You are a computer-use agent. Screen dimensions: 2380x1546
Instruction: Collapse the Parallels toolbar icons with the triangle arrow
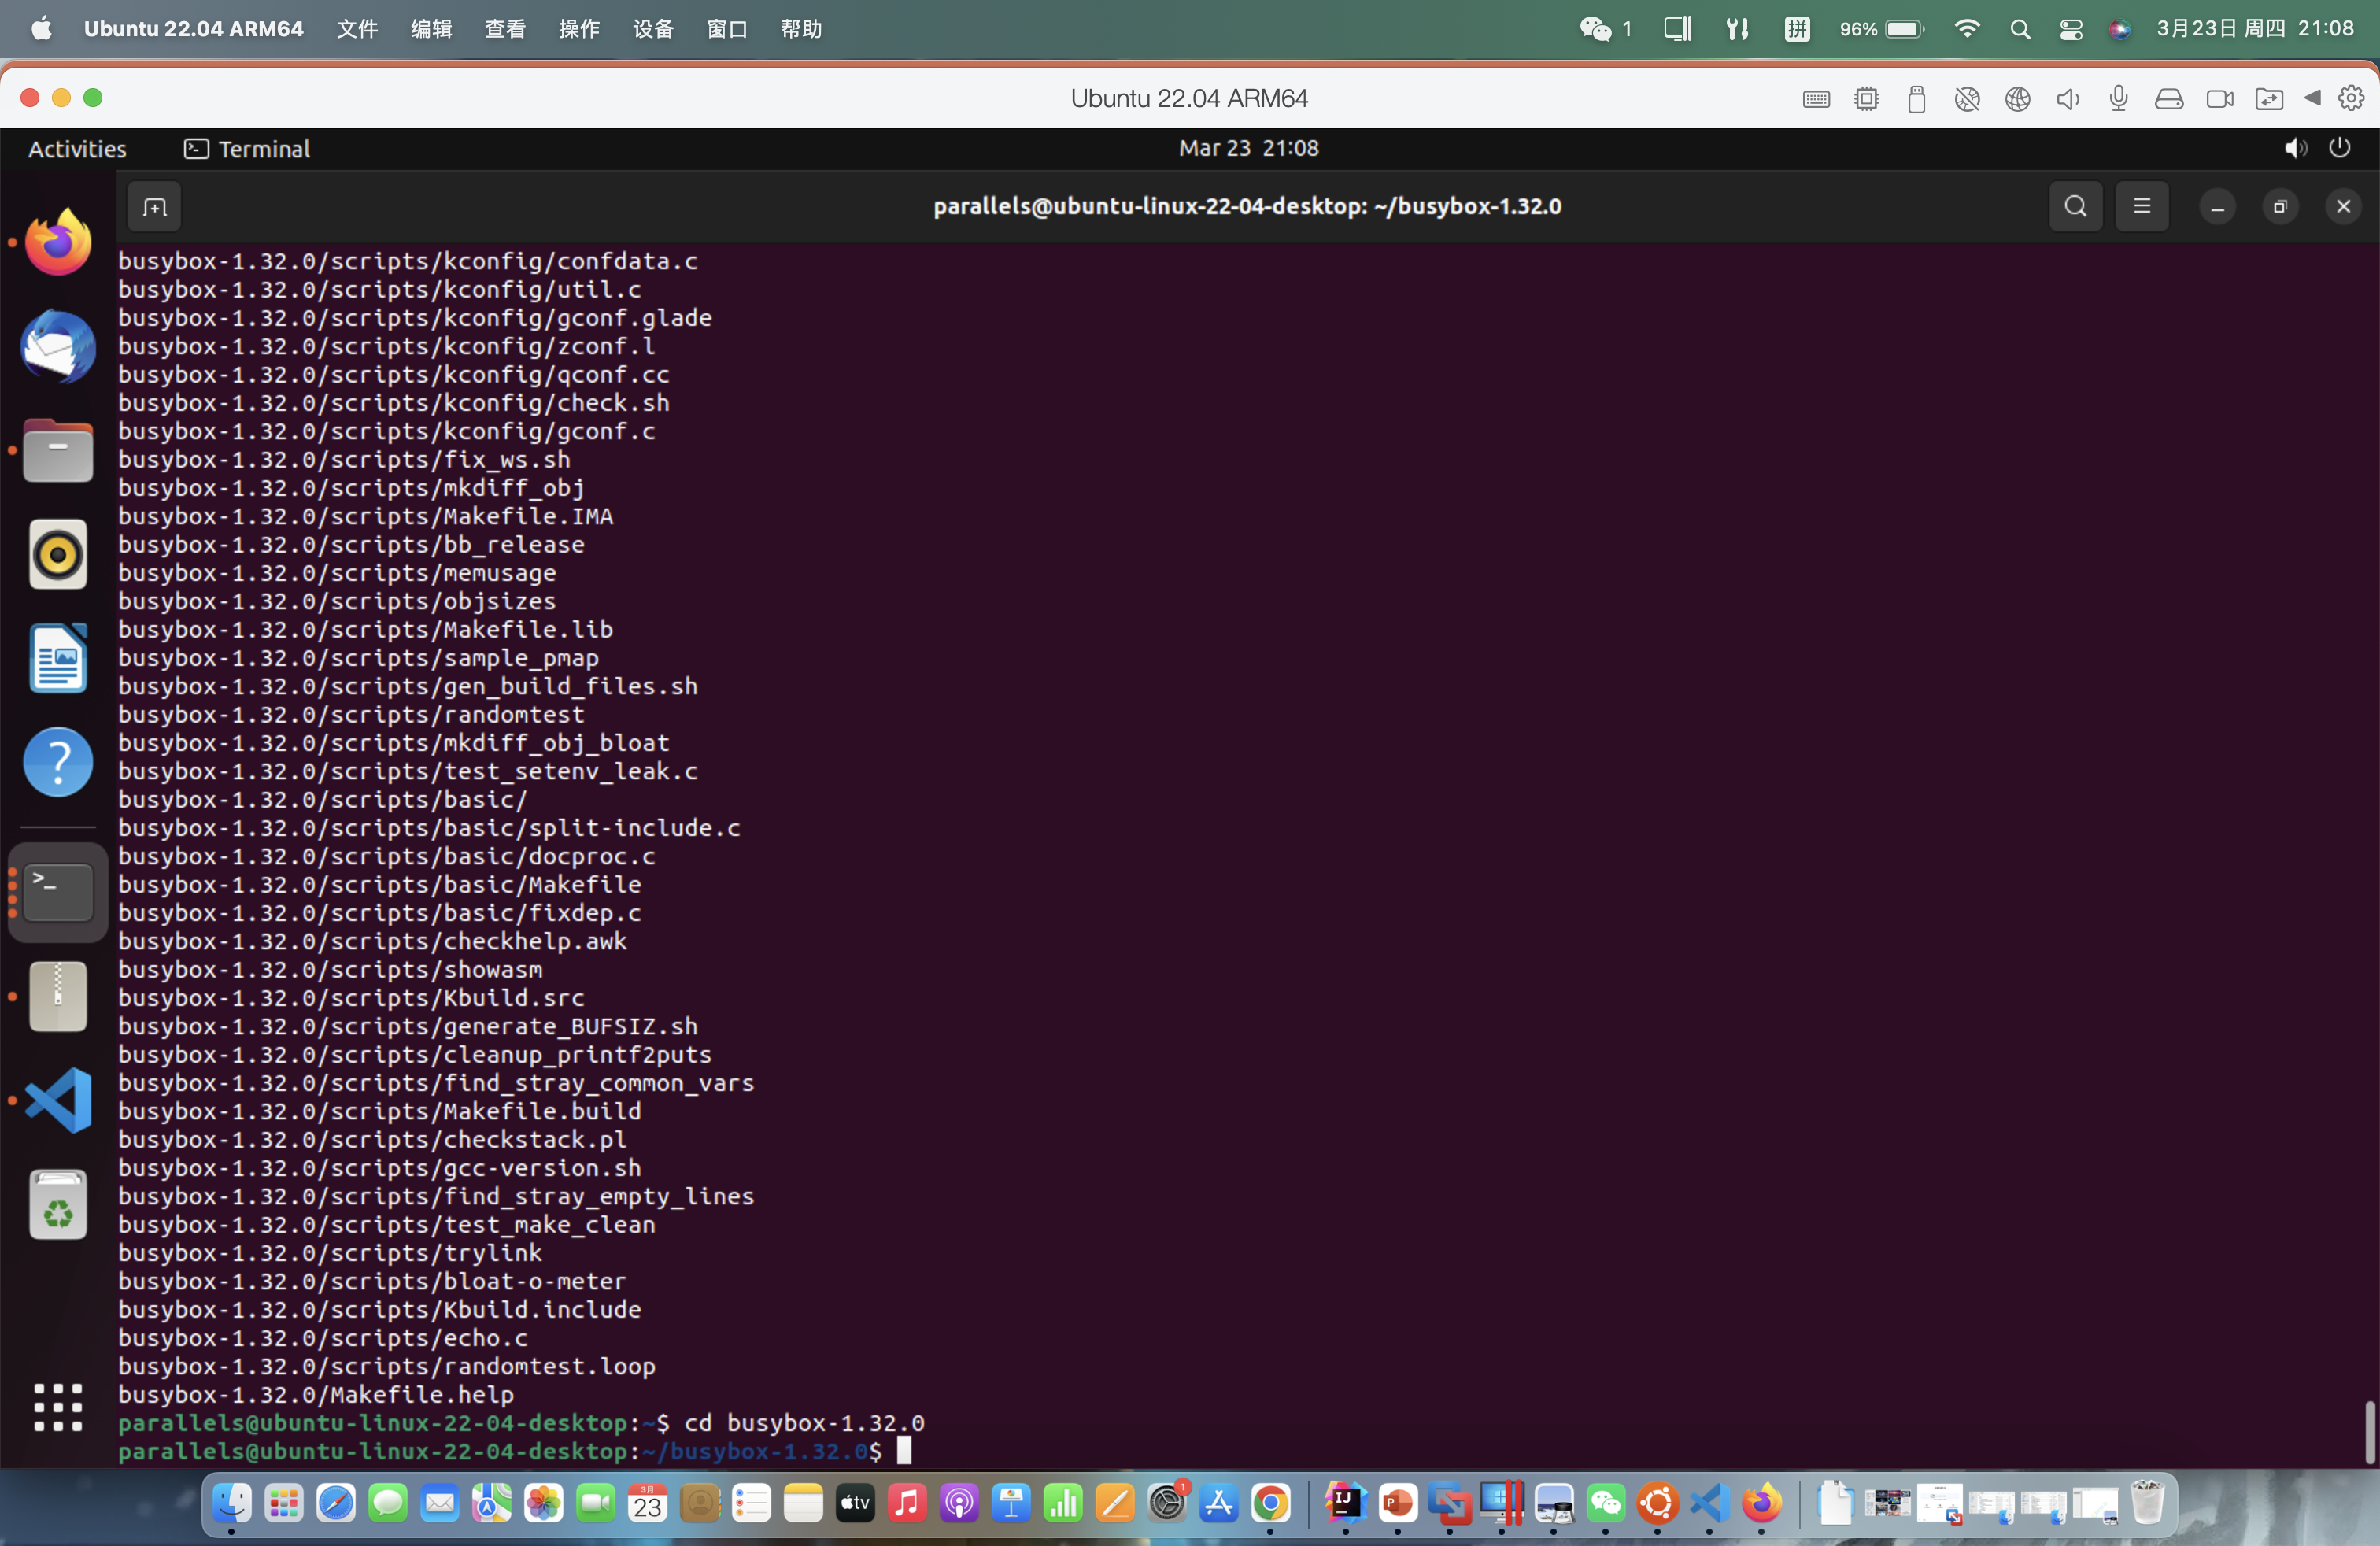(x=2312, y=98)
